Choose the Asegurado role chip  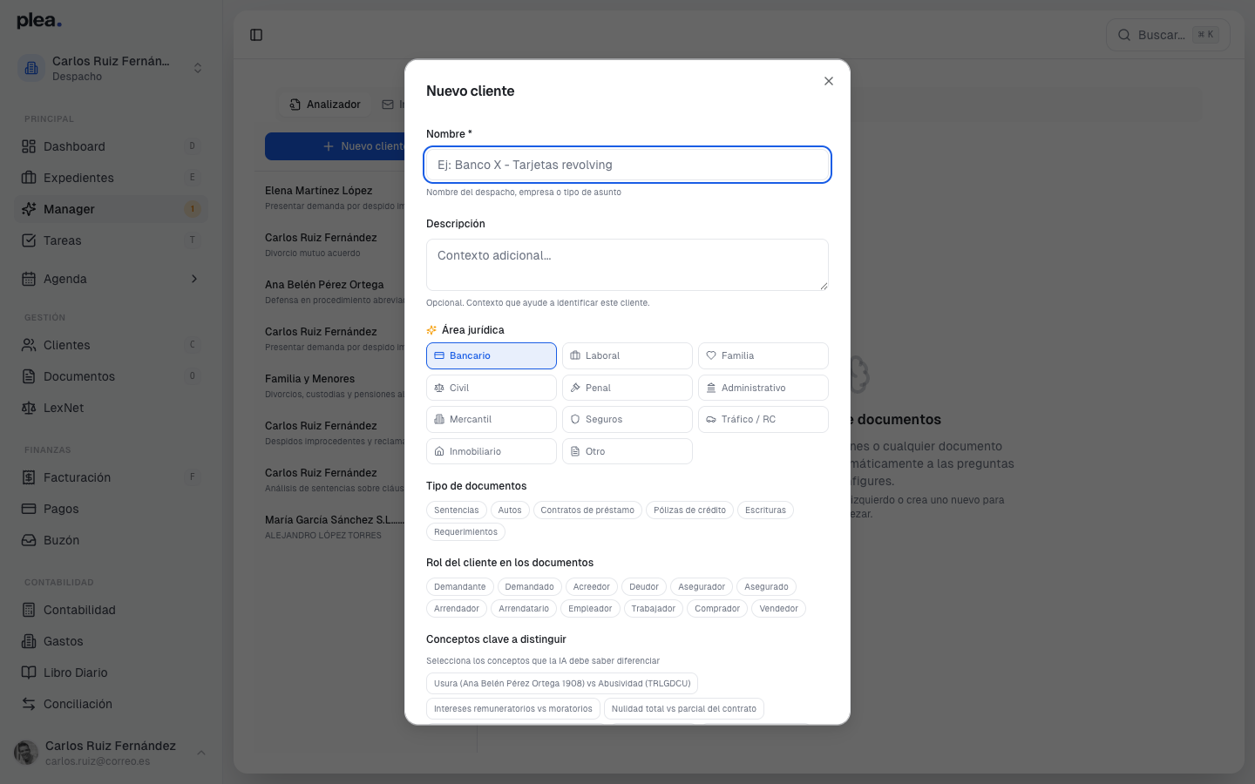pos(766,587)
